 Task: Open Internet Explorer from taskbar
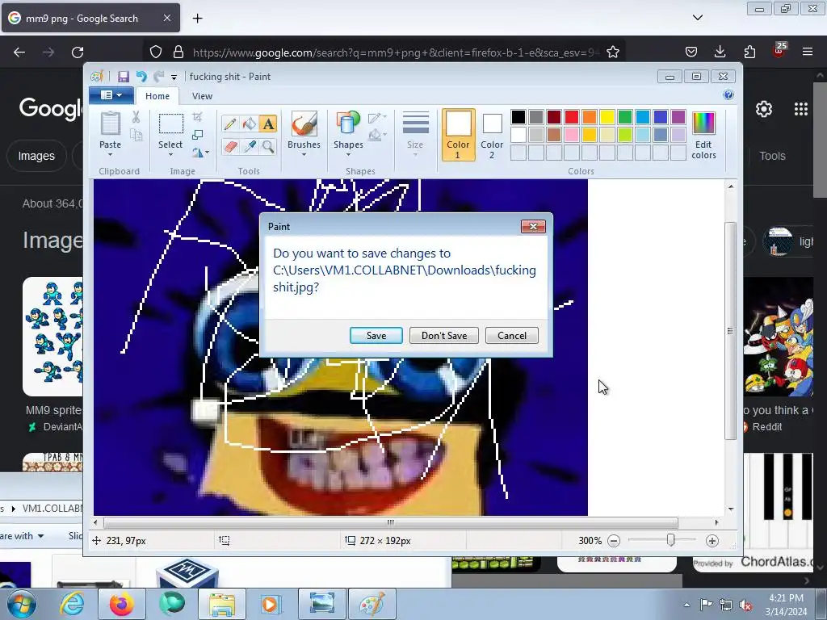[x=72, y=604]
